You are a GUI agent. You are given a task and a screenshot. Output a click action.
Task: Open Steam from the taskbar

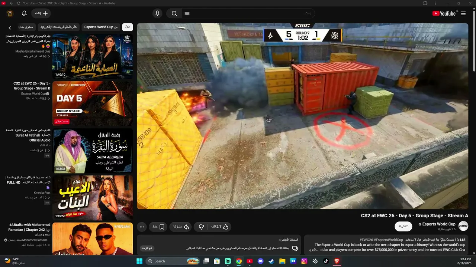(271, 261)
